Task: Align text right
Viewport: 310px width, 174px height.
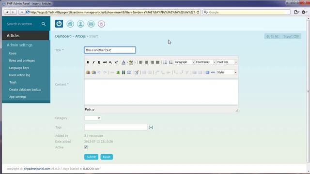Action: pyautogui.click(x=152, y=62)
